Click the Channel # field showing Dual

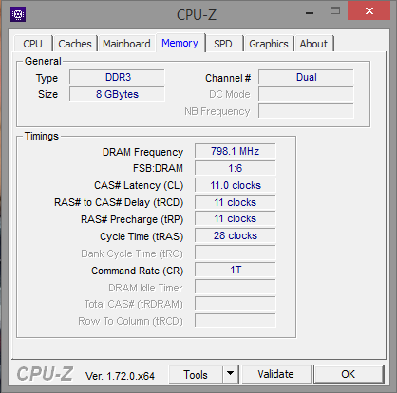point(306,77)
